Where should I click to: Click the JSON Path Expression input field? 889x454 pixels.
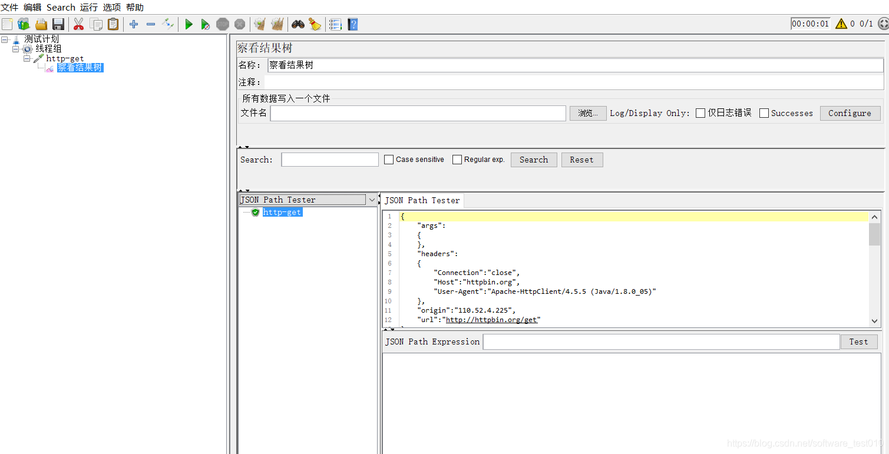coord(661,342)
